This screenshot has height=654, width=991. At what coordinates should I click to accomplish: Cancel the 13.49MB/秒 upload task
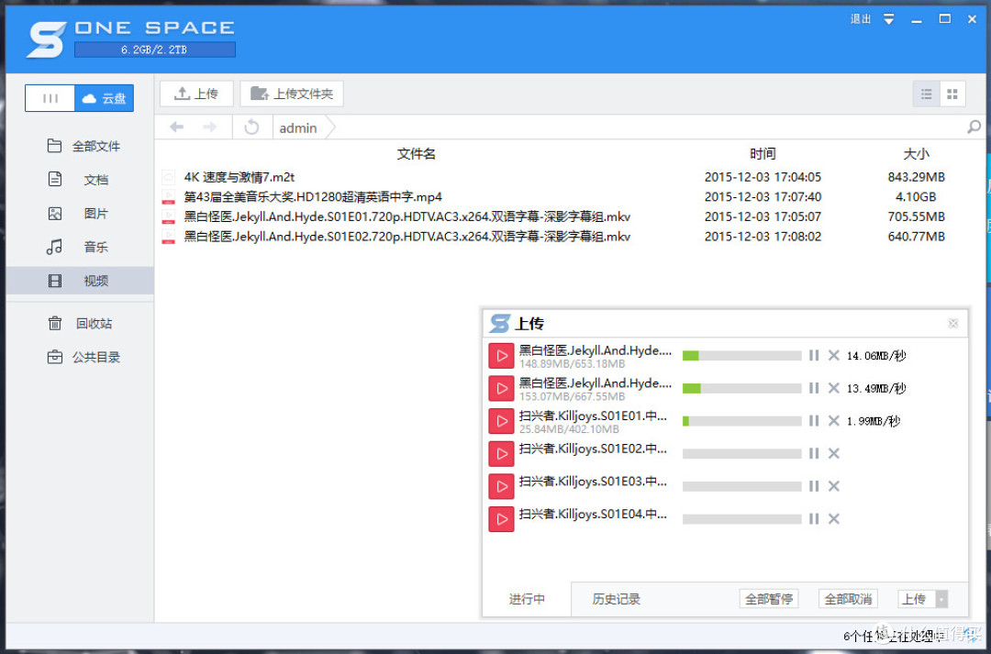click(833, 388)
